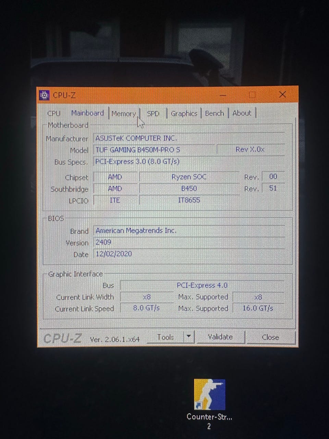Click the Tools button

coord(166,337)
